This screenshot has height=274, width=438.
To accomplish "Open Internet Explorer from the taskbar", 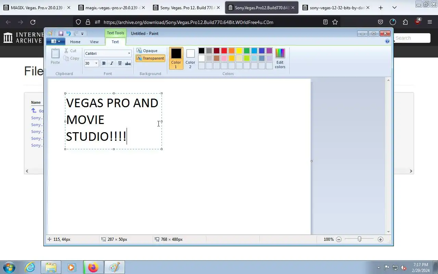I will point(30,267).
